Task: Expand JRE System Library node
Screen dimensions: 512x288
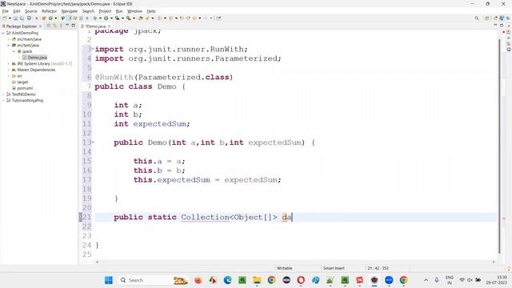Action: (9, 64)
